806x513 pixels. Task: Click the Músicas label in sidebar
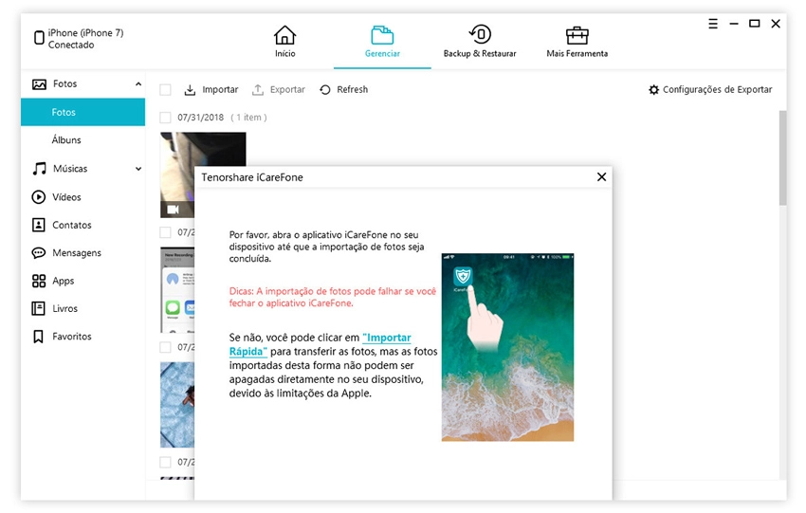70,169
